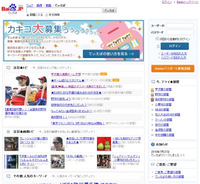Open the dark blue poster thumbnail

click(11, 161)
